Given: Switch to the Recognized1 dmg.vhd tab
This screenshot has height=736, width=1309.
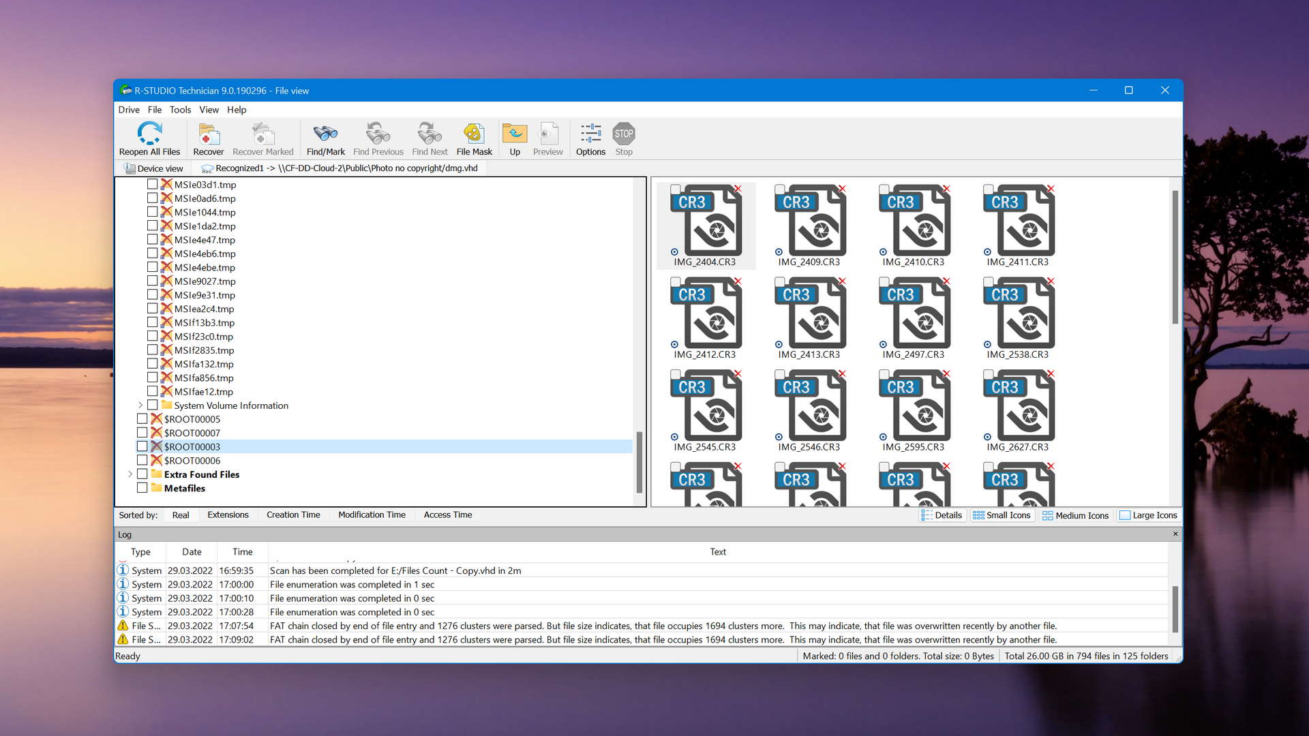Looking at the screenshot, I should 340,168.
